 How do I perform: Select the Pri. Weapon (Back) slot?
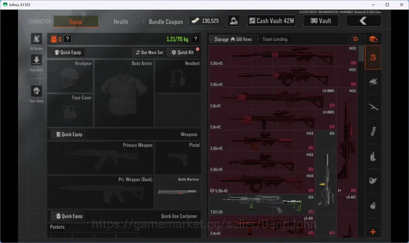100,192
